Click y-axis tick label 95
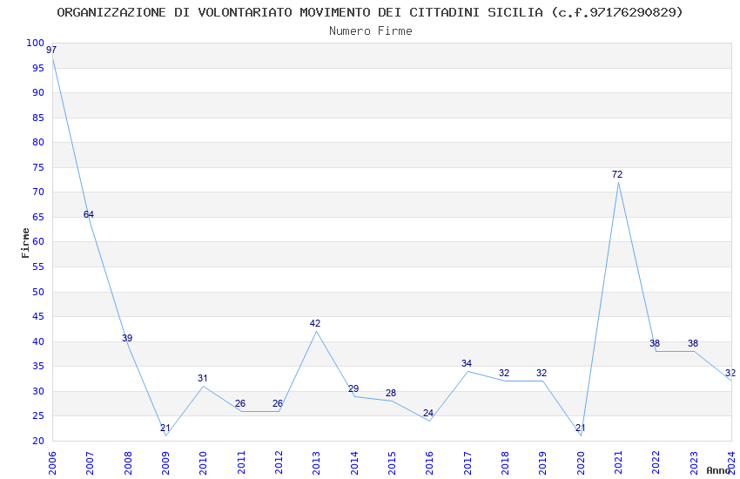The height and width of the screenshot is (479, 740). point(38,68)
